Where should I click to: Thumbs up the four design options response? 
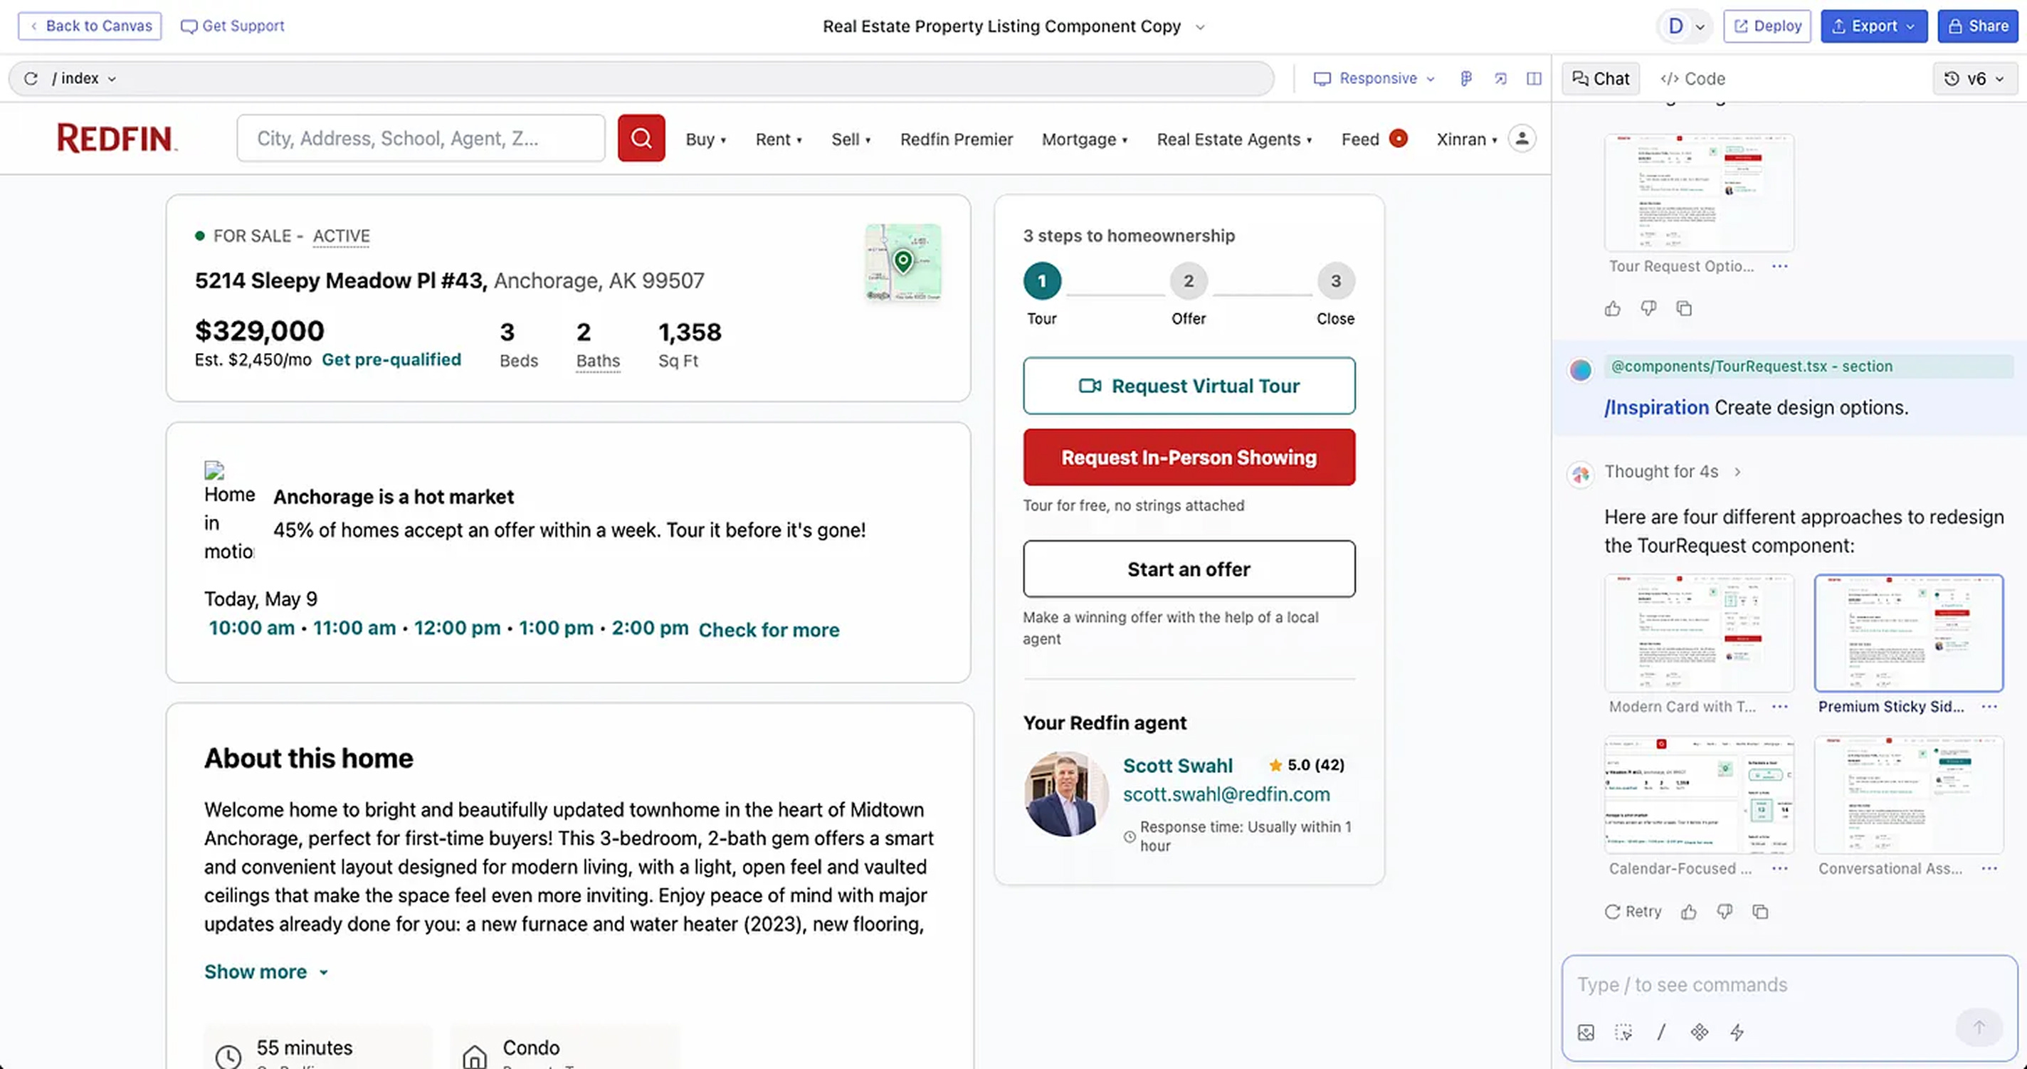(x=1689, y=912)
